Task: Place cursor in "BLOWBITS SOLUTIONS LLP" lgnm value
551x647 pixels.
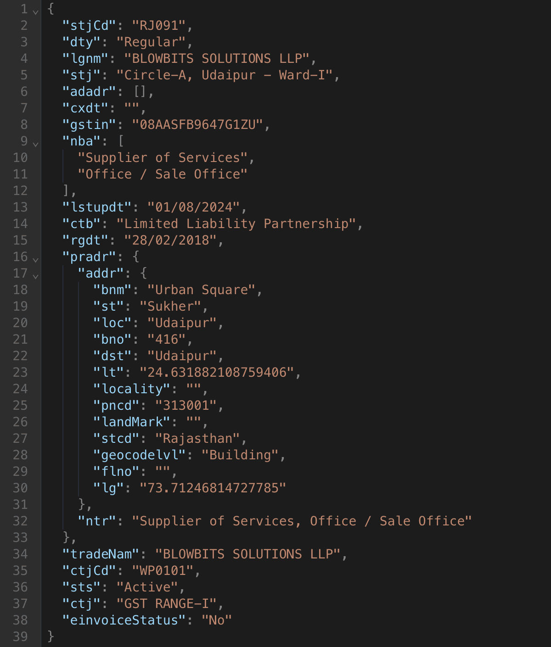Action: [x=217, y=58]
